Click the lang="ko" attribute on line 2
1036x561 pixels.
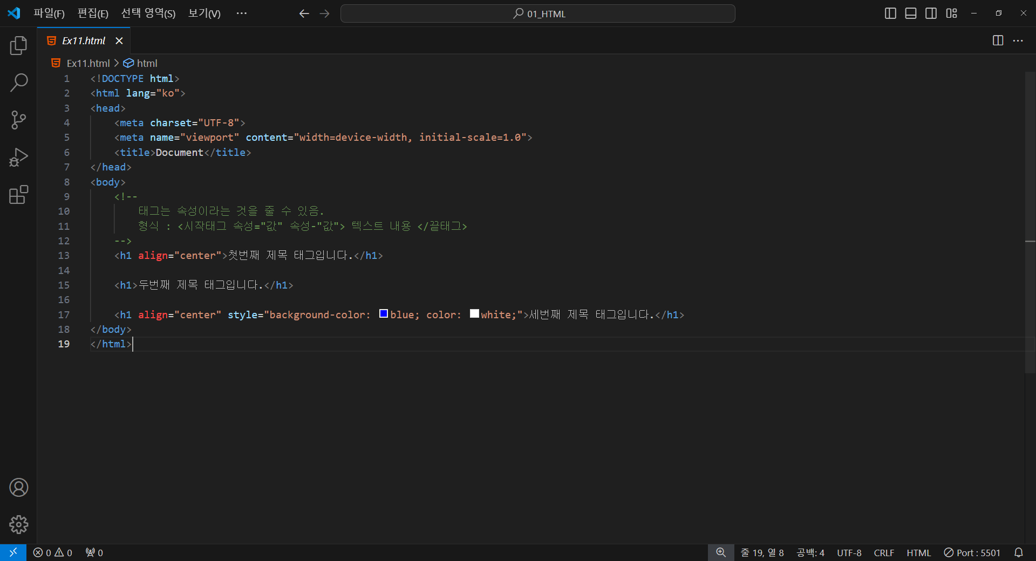(153, 93)
